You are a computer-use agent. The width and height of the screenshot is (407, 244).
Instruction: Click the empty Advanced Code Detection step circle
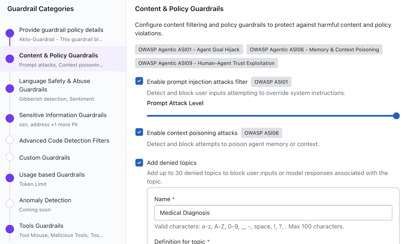(10, 140)
